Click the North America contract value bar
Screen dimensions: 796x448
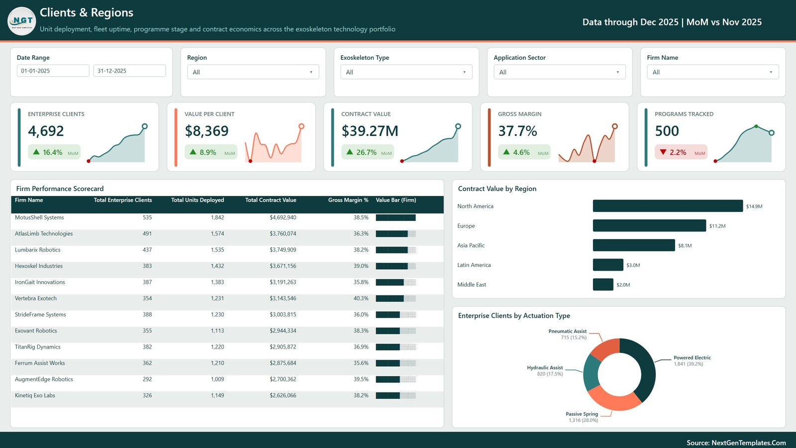tap(668, 206)
